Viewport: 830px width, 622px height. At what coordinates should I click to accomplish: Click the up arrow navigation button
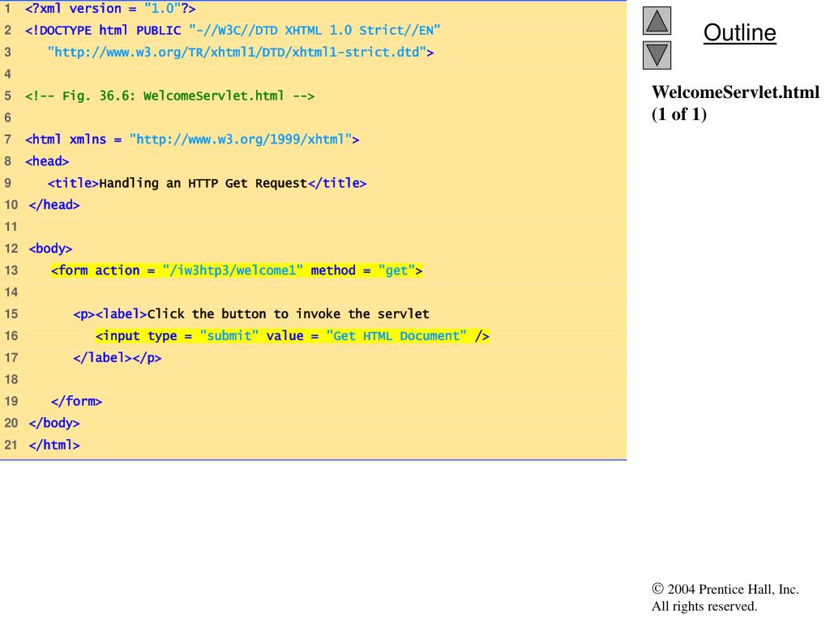[657, 20]
